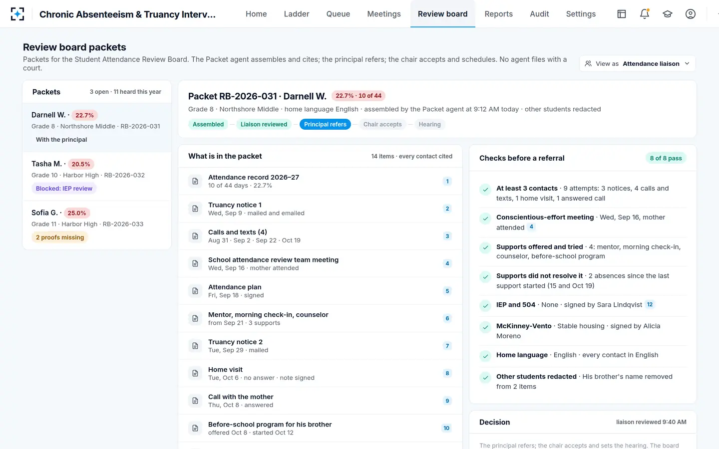Screen dimensions: 719x449
Task: Click the Blocked: IEP review badge
Action: click(64, 189)
